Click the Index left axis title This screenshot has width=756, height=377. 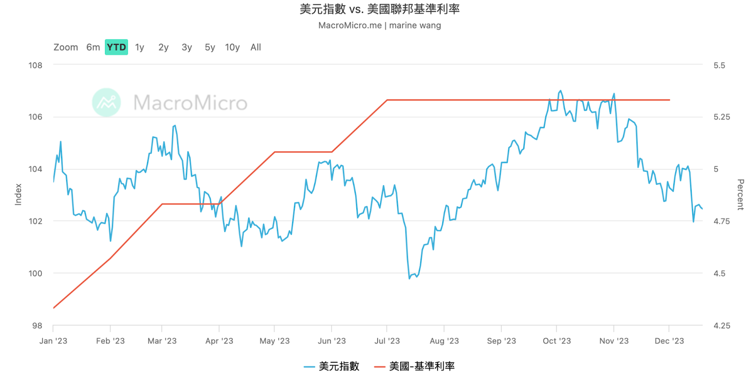18,195
